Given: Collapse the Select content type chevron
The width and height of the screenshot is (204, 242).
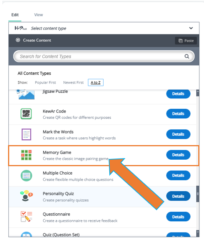Looking at the screenshot, I should coord(191,28).
